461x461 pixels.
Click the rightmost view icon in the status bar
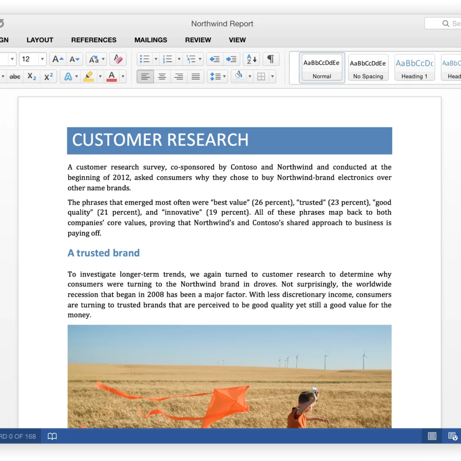coord(453,436)
